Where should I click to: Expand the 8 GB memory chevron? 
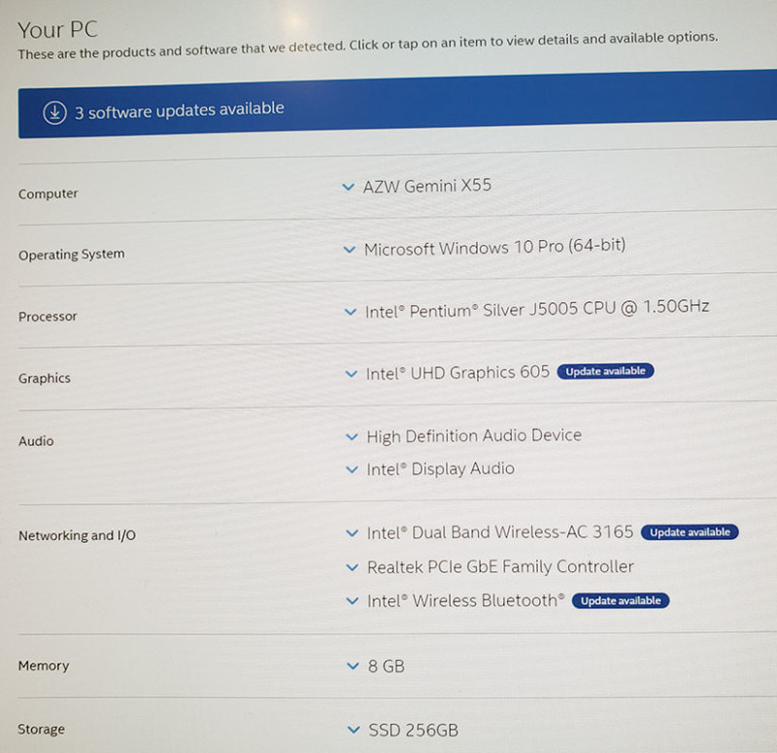point(353,667)
